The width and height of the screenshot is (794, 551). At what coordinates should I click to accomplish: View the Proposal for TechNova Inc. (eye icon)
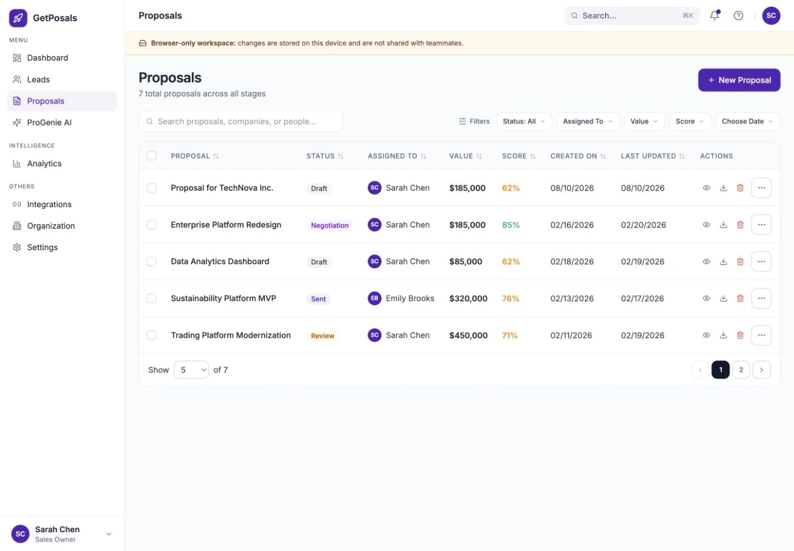(x=707, y=188)
